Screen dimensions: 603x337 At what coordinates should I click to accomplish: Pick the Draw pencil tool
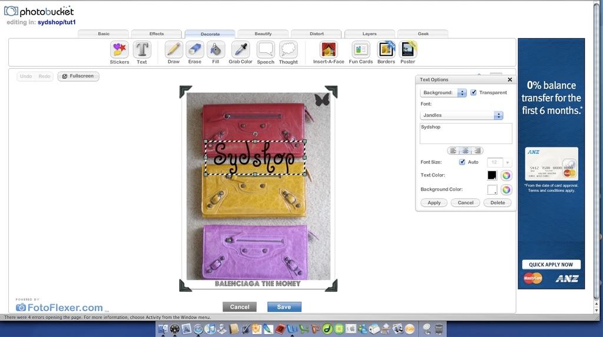tap(174, 49)
